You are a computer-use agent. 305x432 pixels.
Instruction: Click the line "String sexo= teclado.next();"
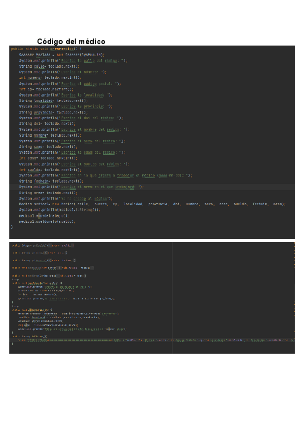(48, 147)
